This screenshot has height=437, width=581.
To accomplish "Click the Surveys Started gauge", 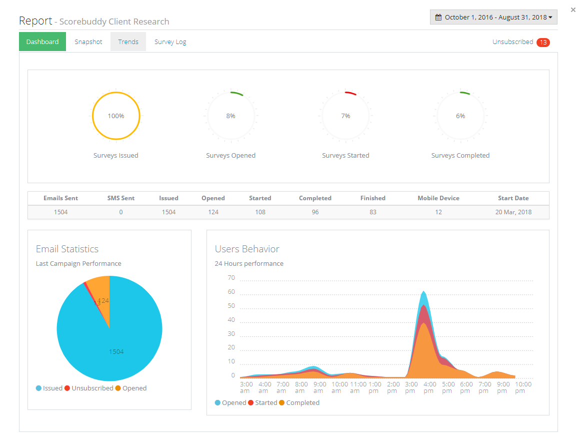I will (x=345, y=116).
